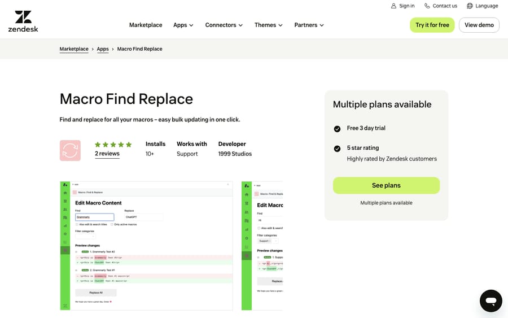Click the View demo button

coord(479,25)
